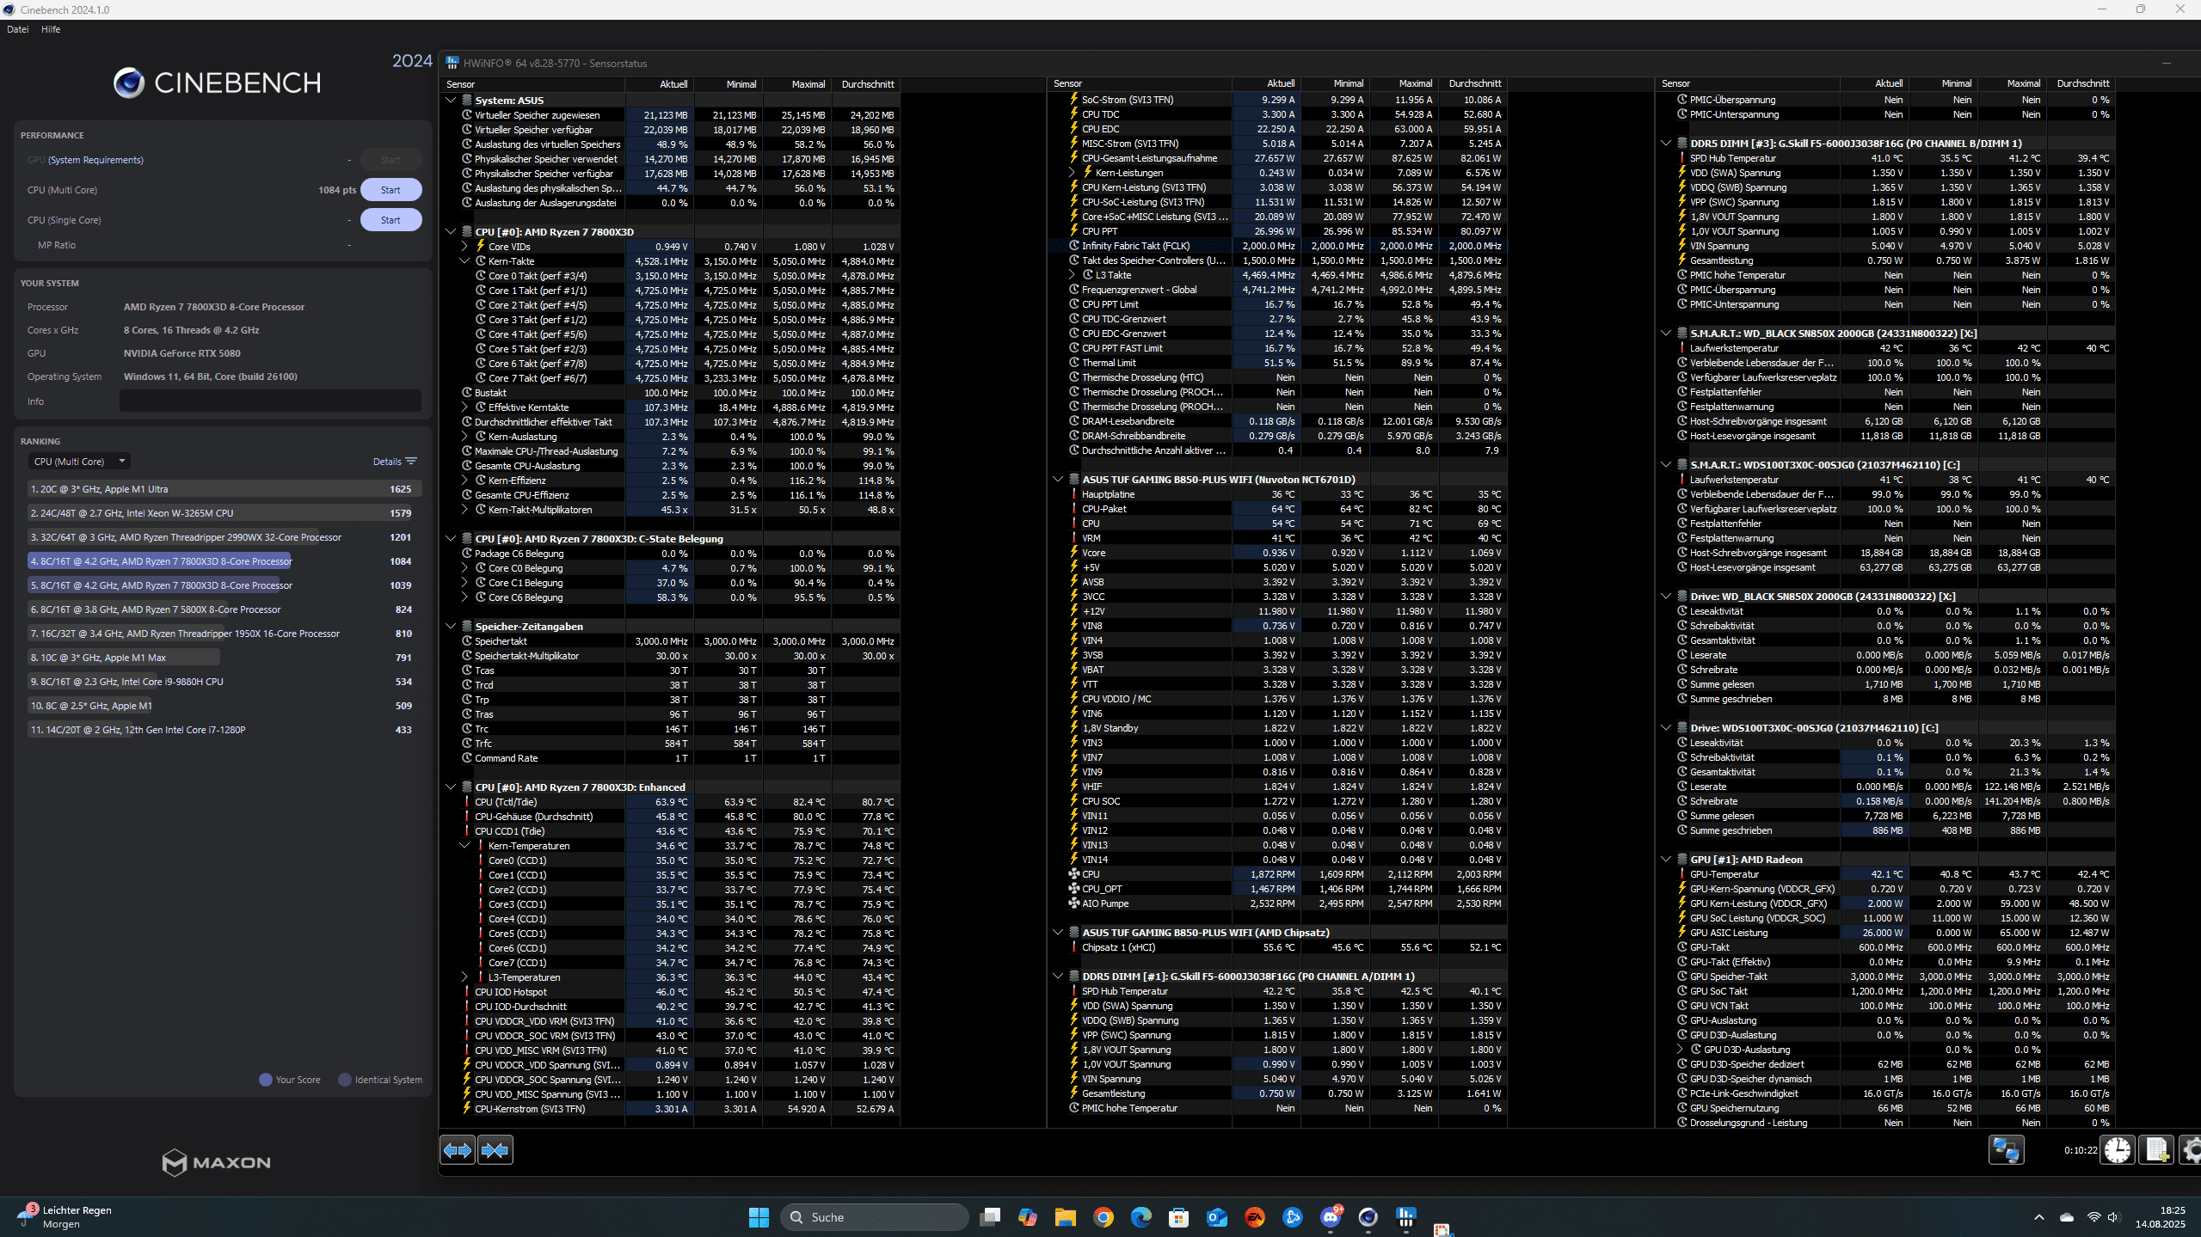
Task: Click the expand columns arrows icon
Action: click(457, 1150)
